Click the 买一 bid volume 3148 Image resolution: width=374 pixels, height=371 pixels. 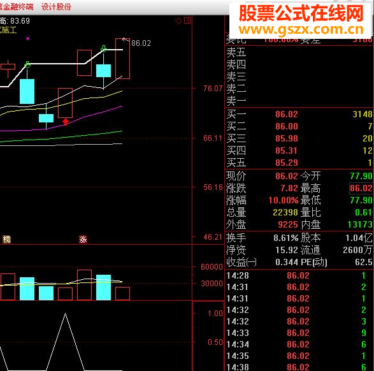[x=363, y=114]
